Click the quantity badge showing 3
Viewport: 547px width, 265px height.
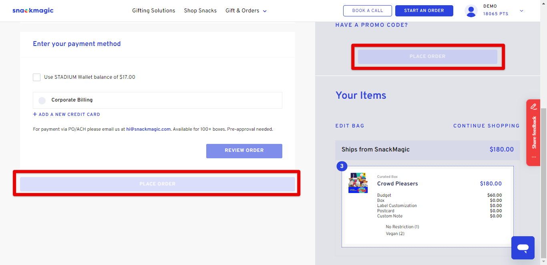(x=342, y=166)
